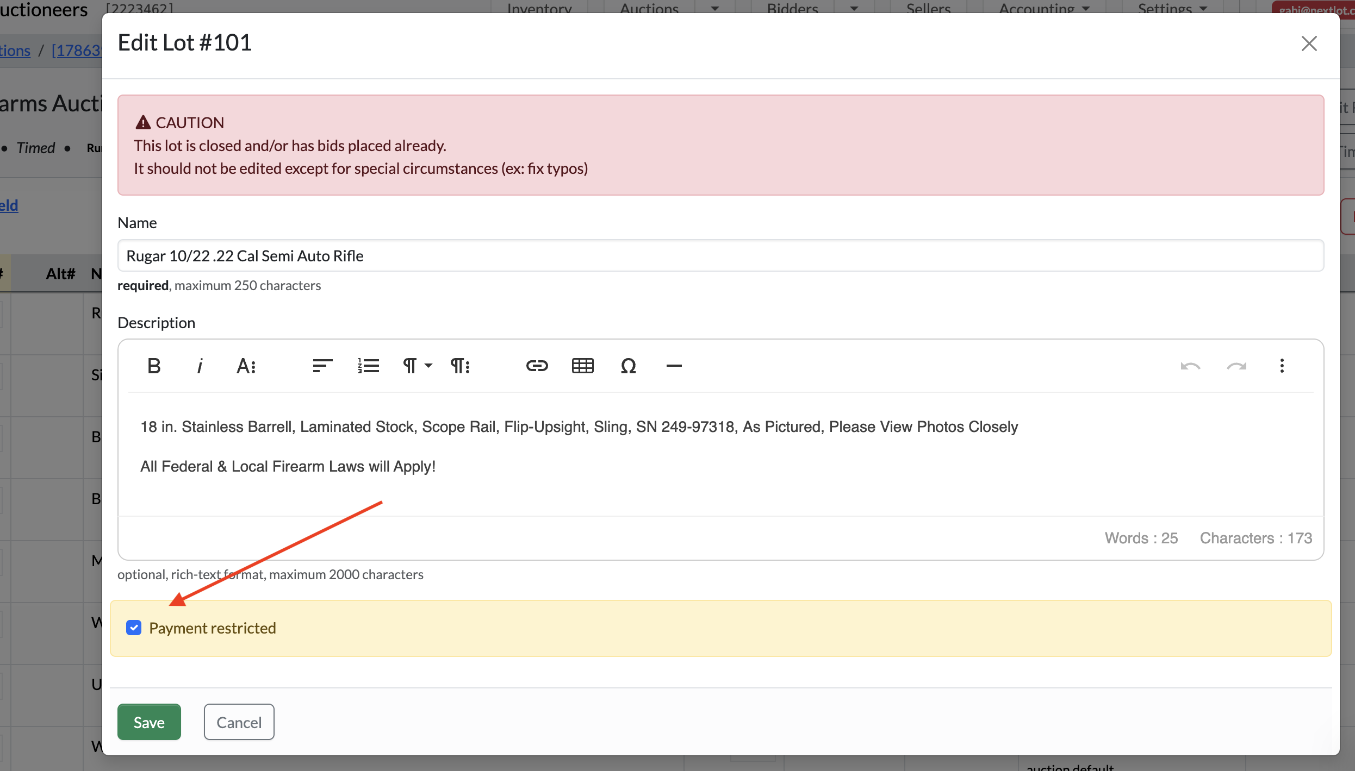1355x771 pixels.
Task: Open the Settings dropdown menu
Action: [1173, 8]
